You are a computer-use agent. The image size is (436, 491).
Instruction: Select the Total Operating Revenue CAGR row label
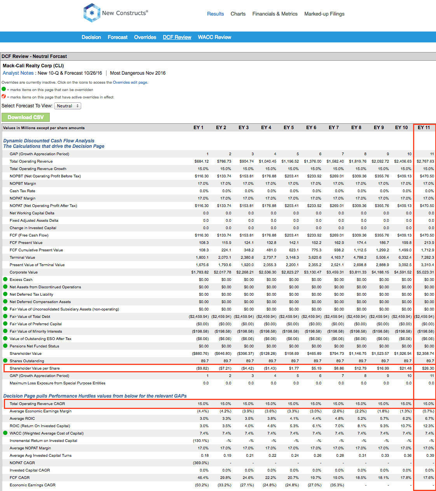(x=37, y=403)
